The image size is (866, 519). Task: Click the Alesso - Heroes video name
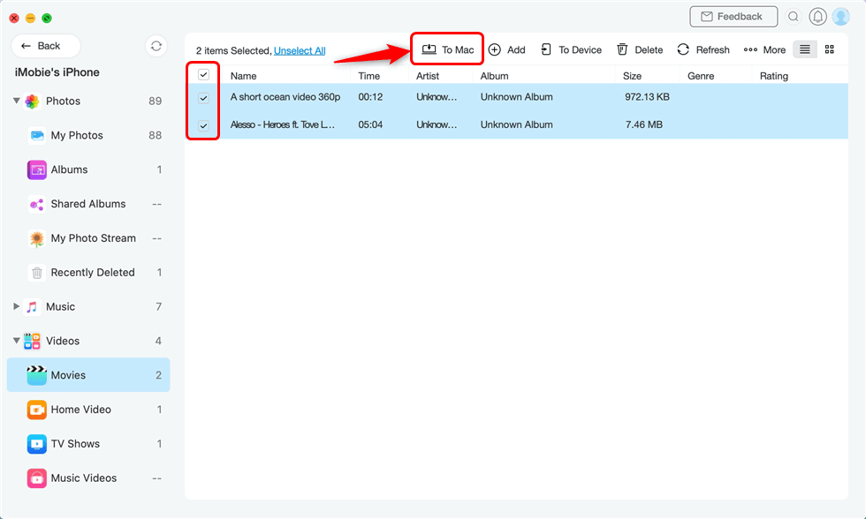283,124
